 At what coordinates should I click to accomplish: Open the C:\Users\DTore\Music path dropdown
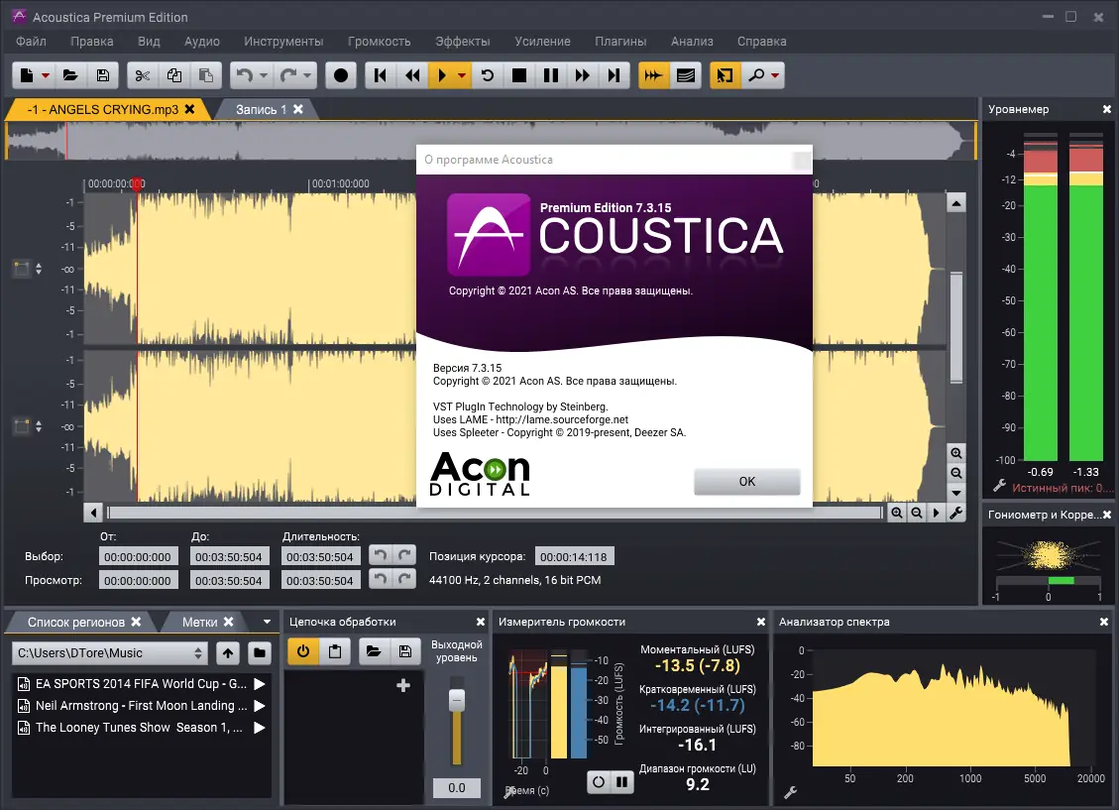197,653
